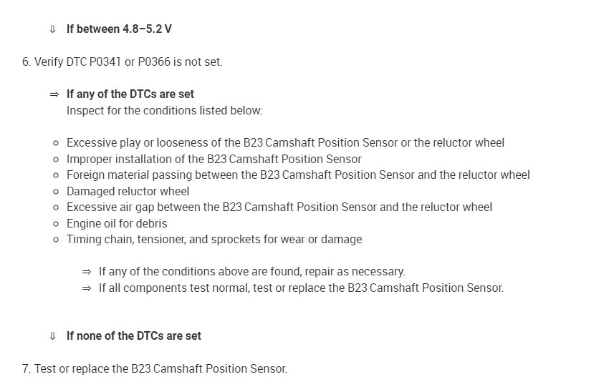The width and height of the screenshot is (614, 377).
Task: Click the arrow before "If all components test normal"
Action: [87, 288]
